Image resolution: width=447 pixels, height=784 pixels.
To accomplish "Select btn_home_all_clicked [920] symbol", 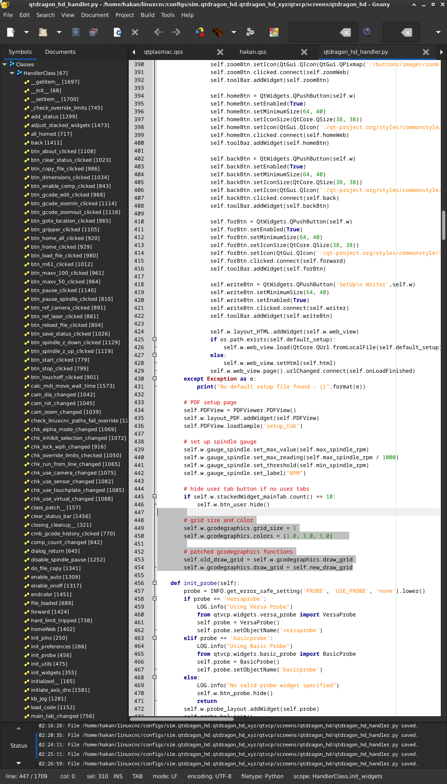I will [65, 238].
